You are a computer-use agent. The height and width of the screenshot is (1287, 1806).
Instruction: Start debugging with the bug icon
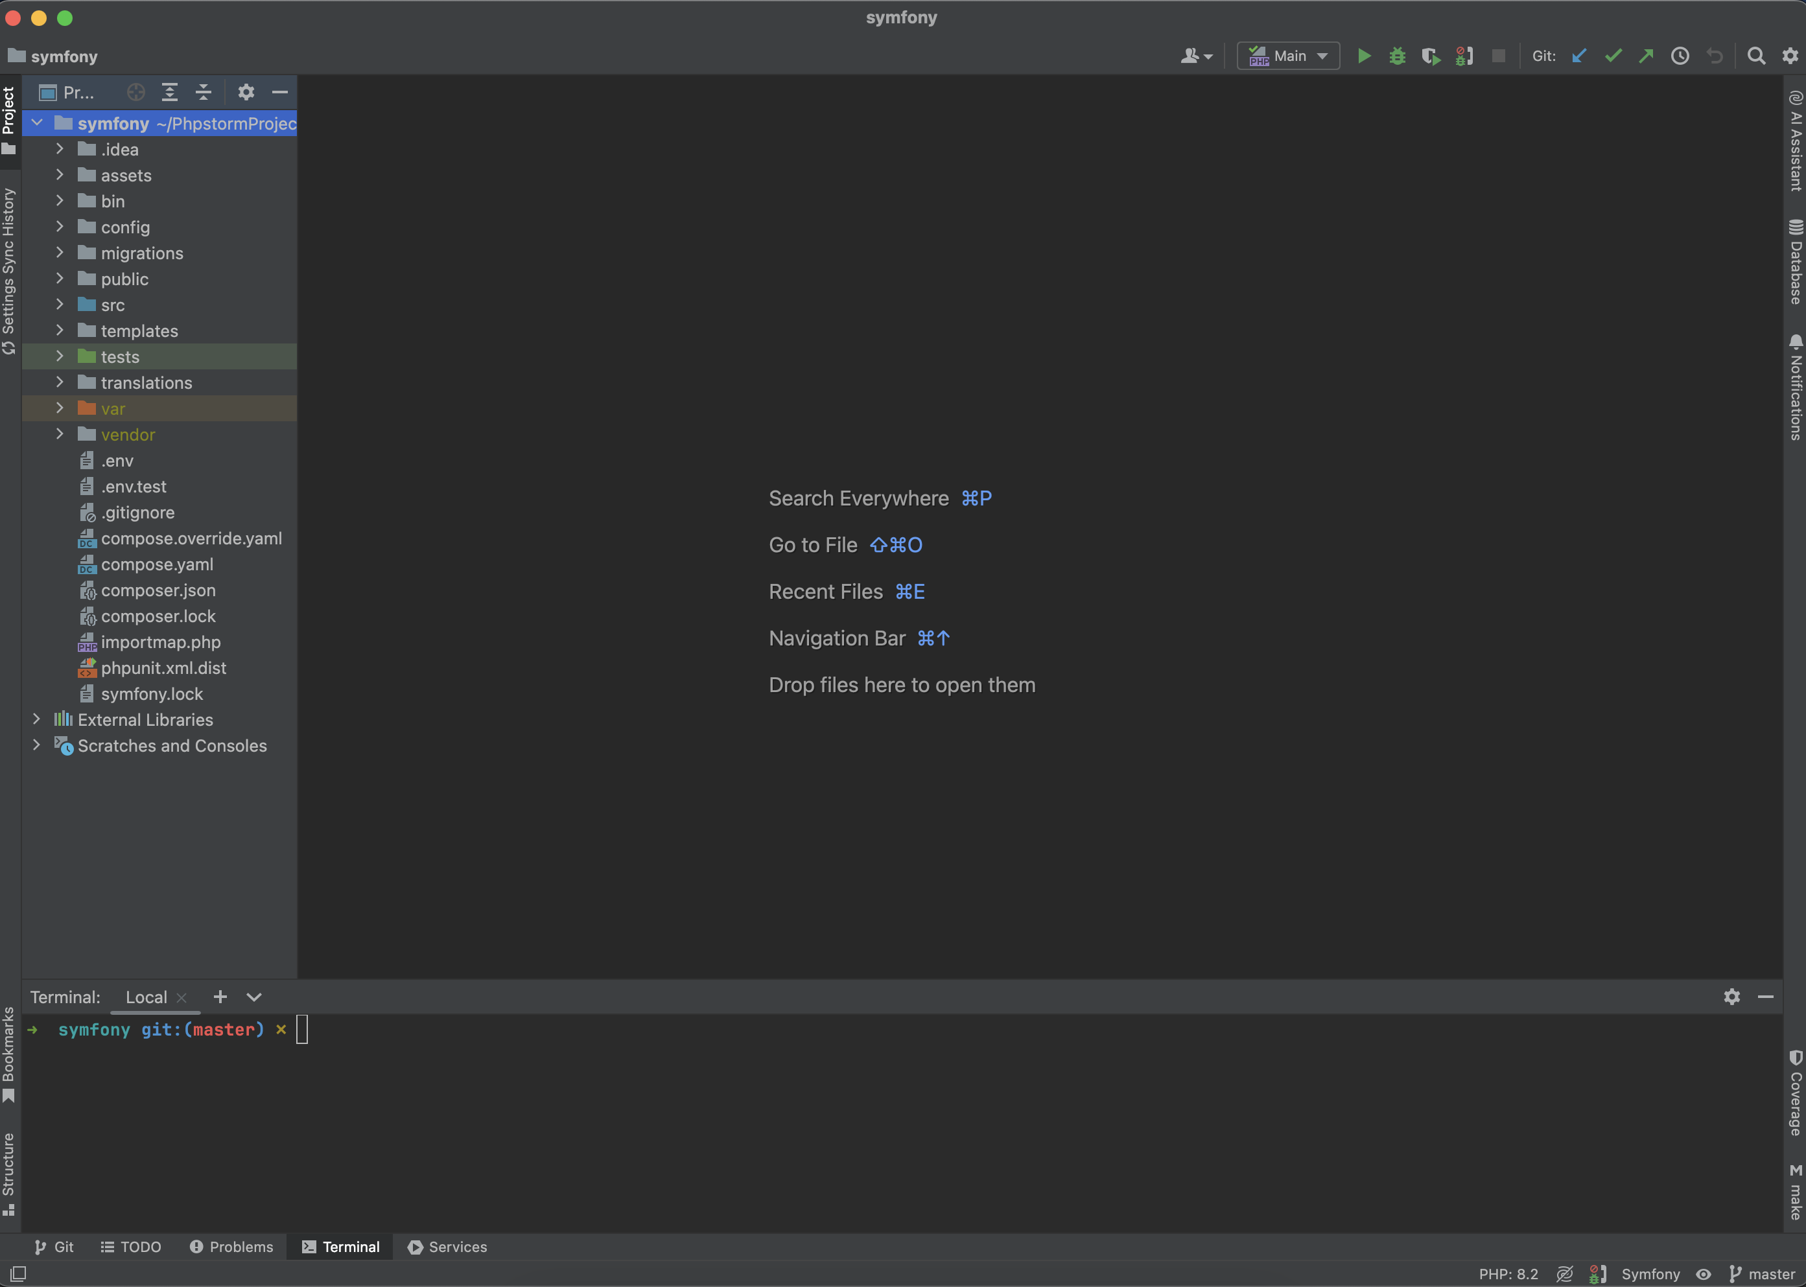tap(1397, 56)
